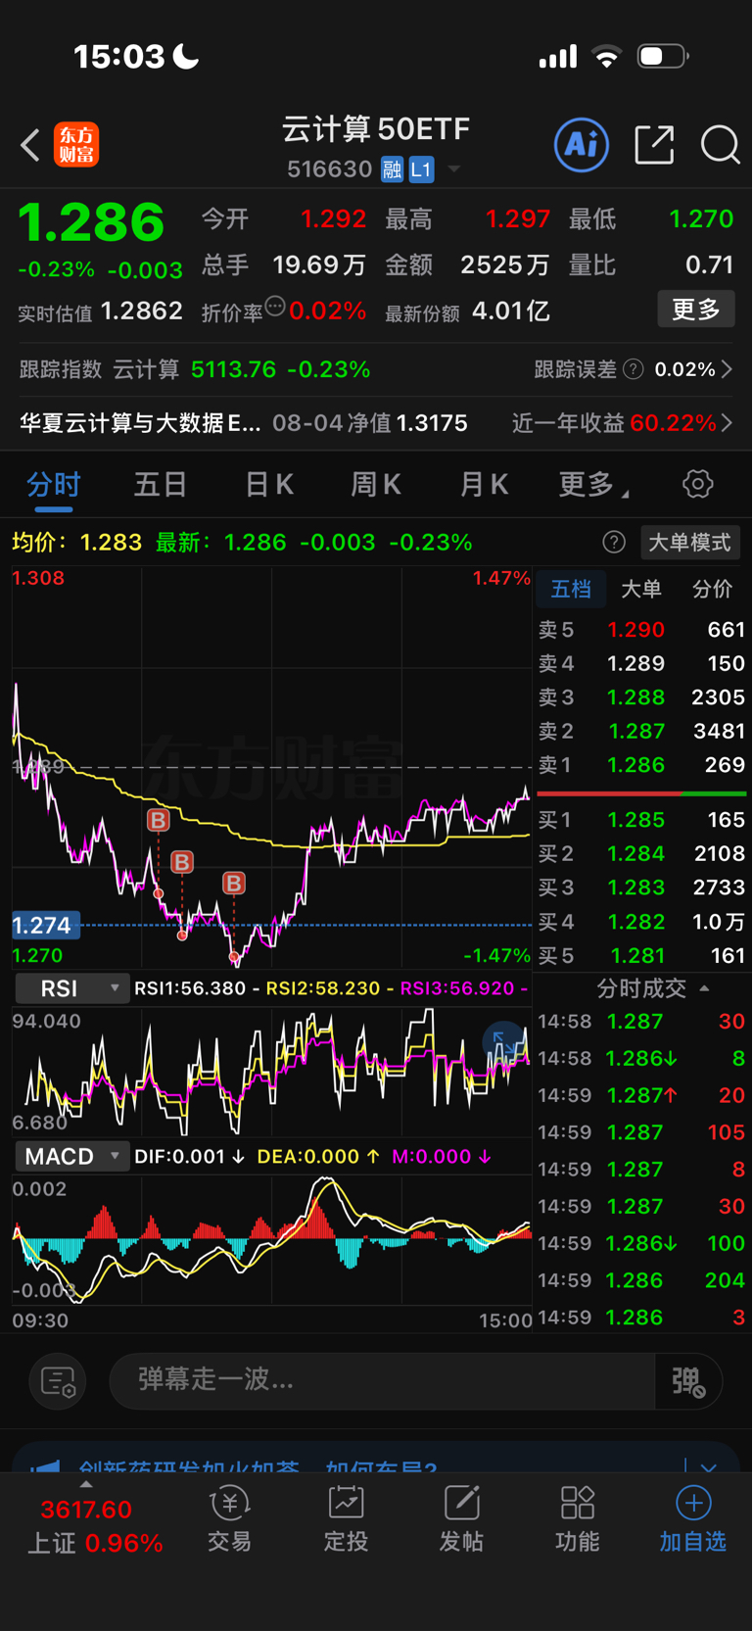Tap 加自选 add to watchlist
753x1631 pixels.
pyautogui.click(x=692, y=1520)
